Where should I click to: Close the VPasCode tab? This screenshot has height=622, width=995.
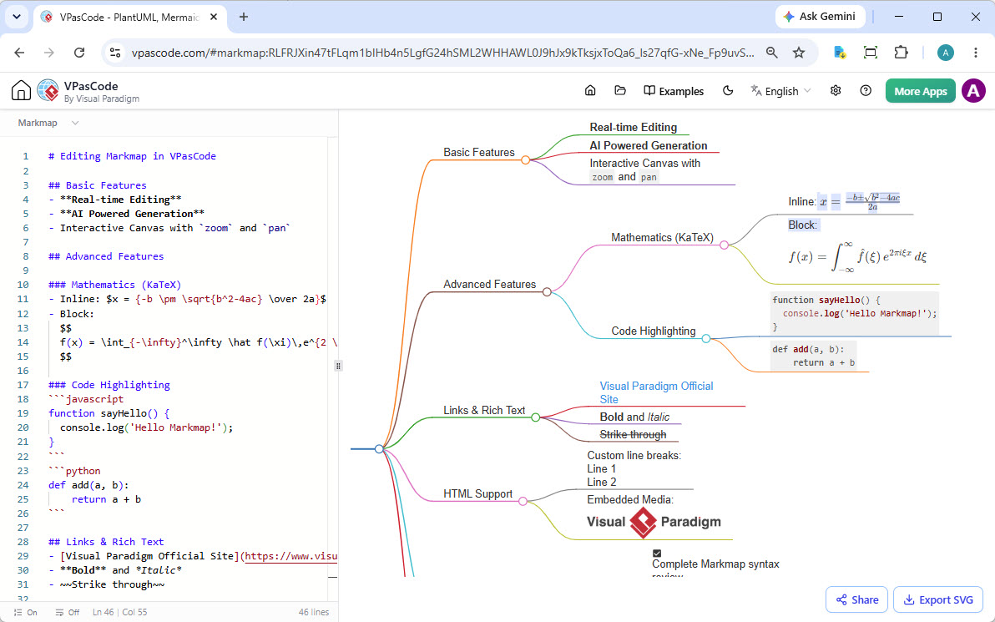click(x=214, y=18)
